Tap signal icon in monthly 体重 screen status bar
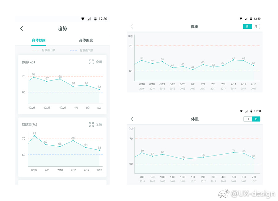This screenshot has height=201, width=278. (246, 111)
